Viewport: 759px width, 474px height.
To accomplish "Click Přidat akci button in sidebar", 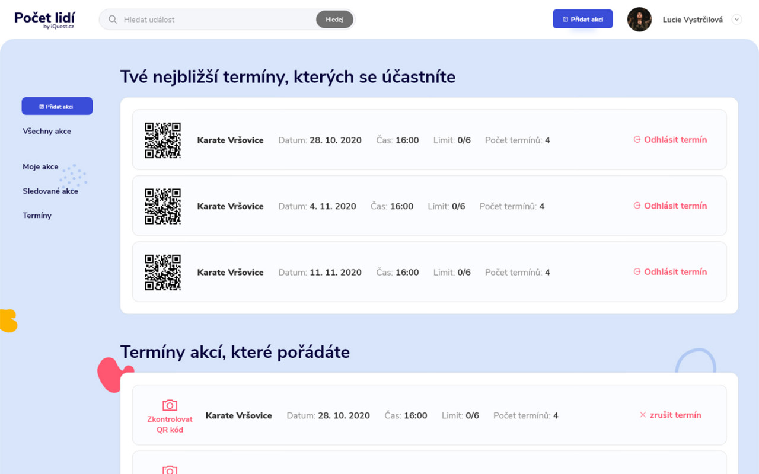I will pos(57,106).
